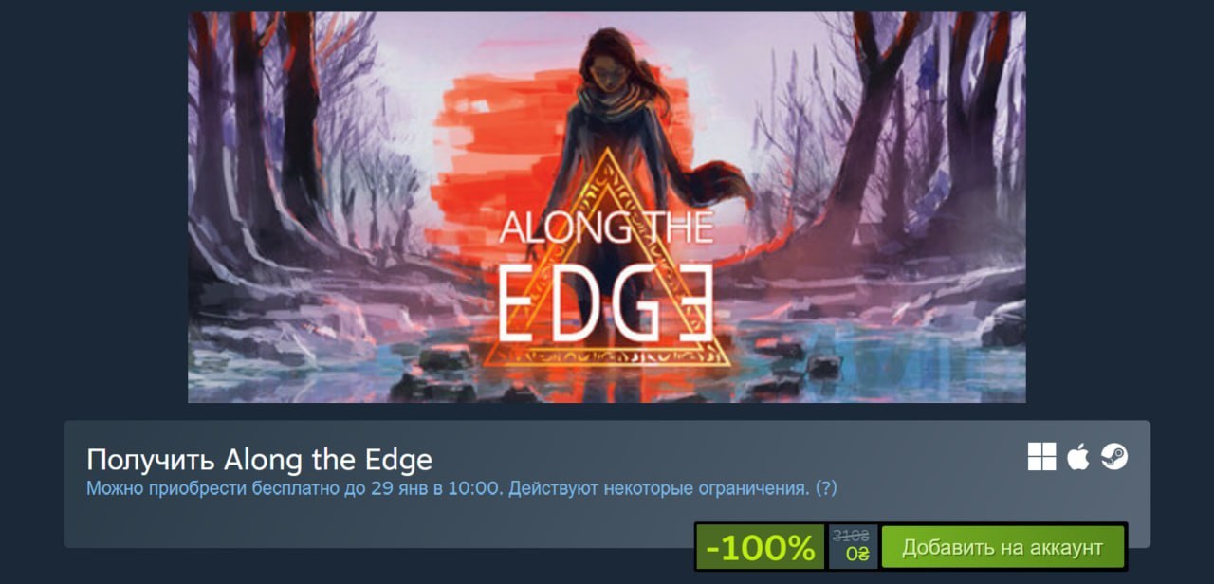The width and height of the screenshot is (1214, 584).
Task: Click the "ALONG THE" logo text in banner
Action: click(606, 228)
